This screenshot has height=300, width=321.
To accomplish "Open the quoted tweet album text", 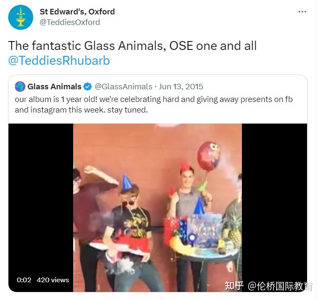I will click(x=154, y=105).
